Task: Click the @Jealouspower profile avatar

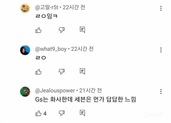Action: tap(25, 92)
